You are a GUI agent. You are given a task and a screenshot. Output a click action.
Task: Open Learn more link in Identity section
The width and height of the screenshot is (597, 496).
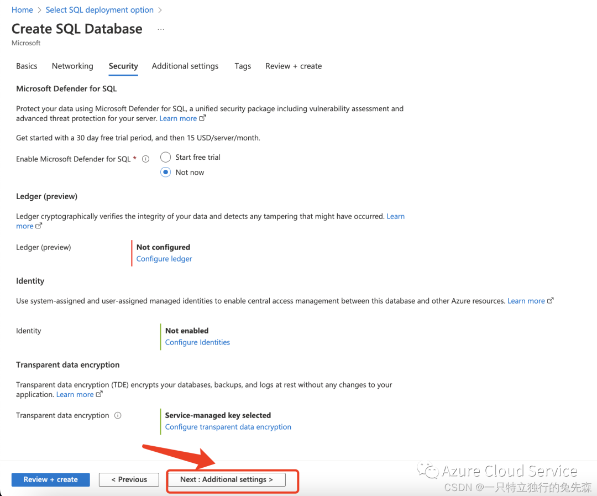point(526,301)
